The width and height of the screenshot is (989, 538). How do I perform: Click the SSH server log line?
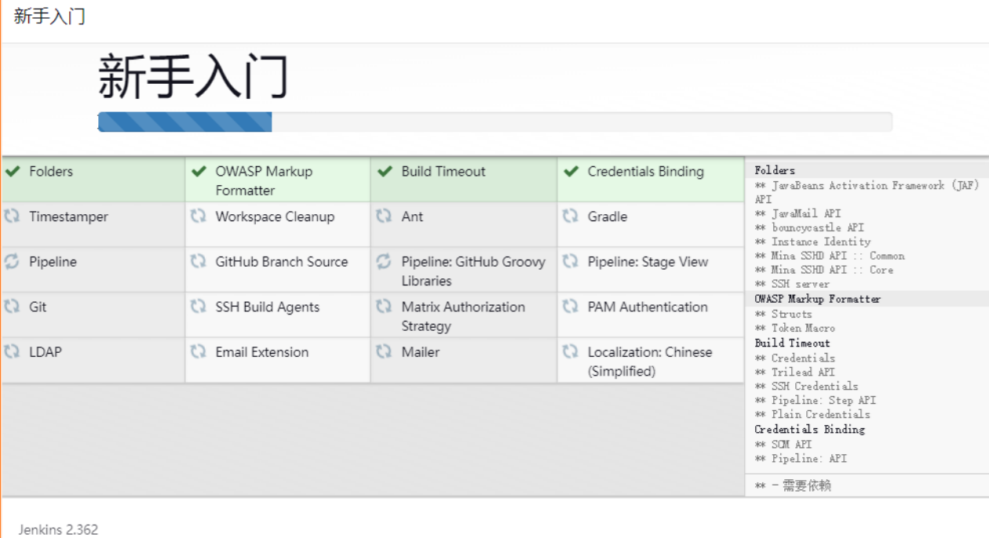[792, 284]
